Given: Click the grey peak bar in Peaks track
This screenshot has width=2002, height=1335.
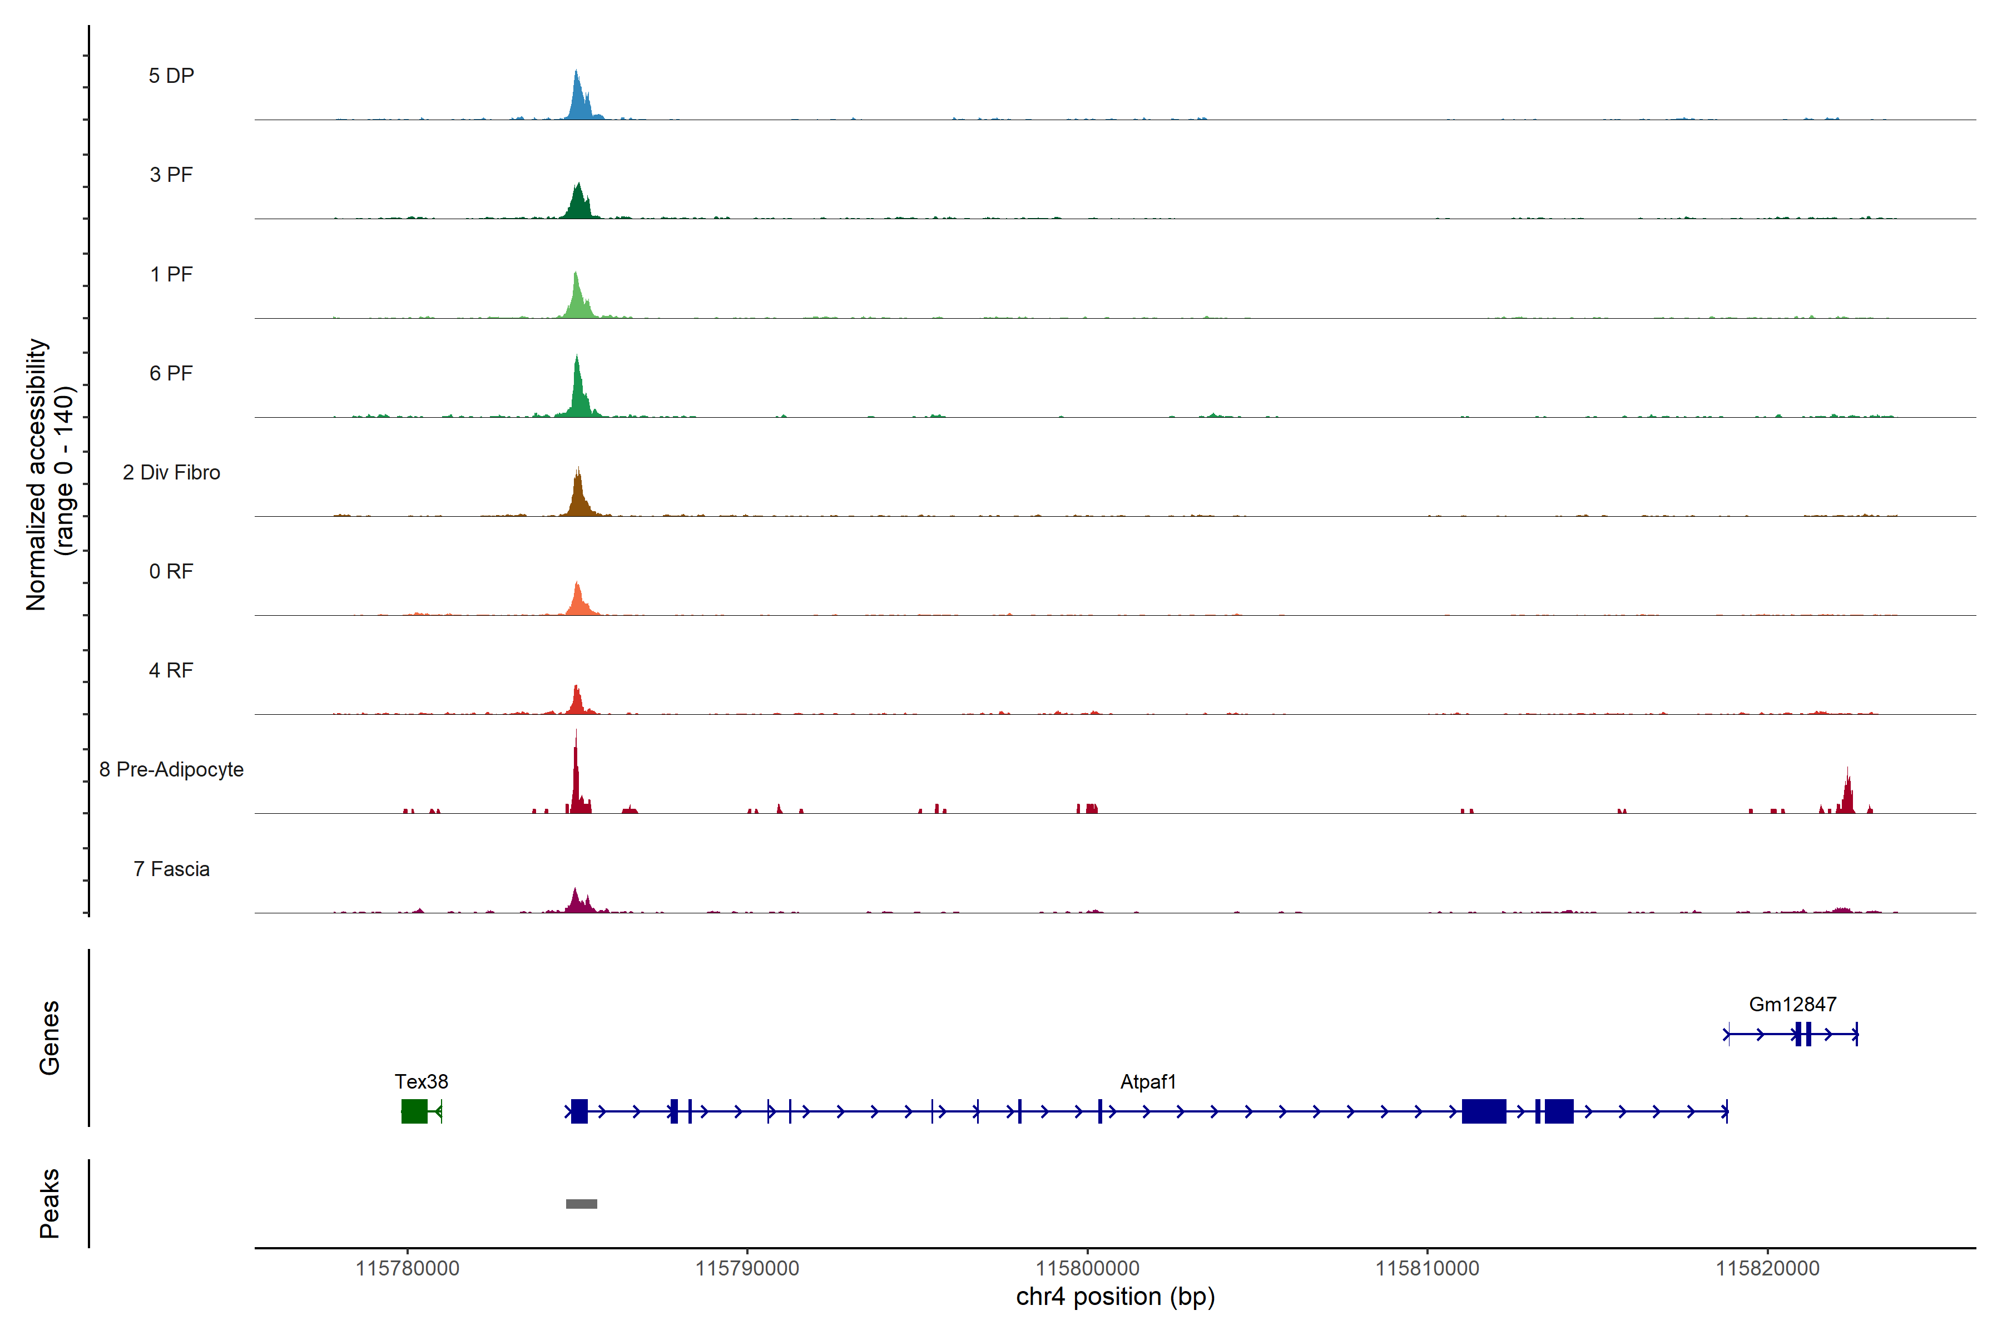Looking at the screenshot, I should click(x=581, y=1204).
